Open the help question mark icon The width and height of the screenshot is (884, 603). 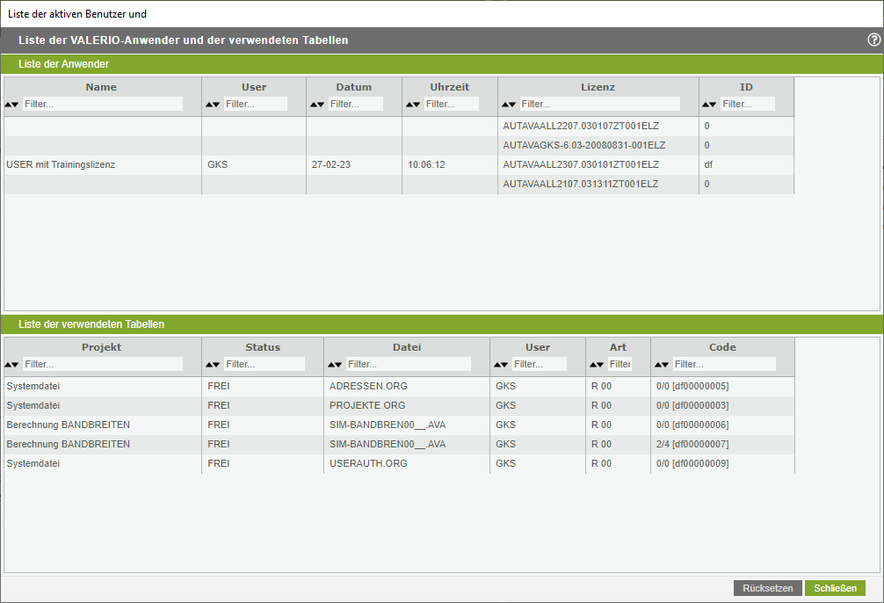click(x=873, y=40)
